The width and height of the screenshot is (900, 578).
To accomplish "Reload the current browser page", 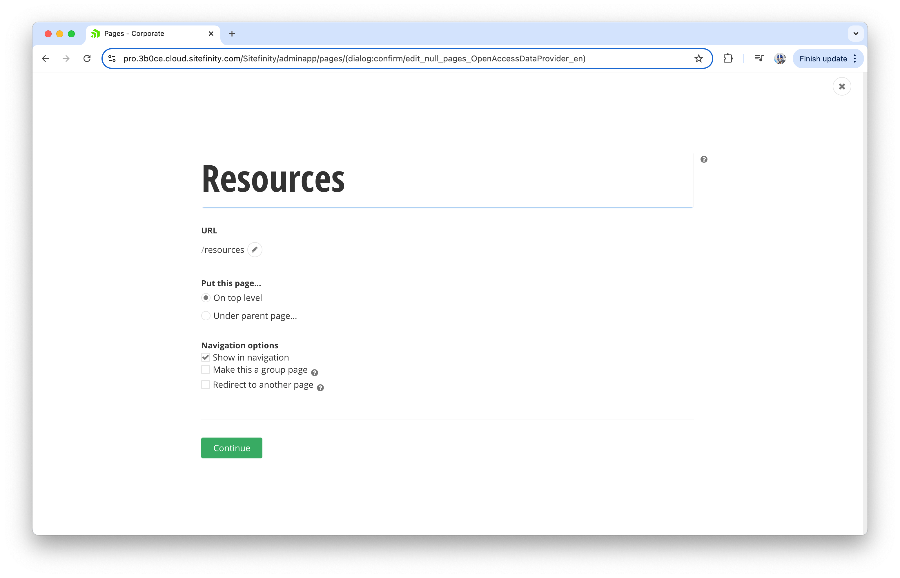I will click(x=87, y=58).
